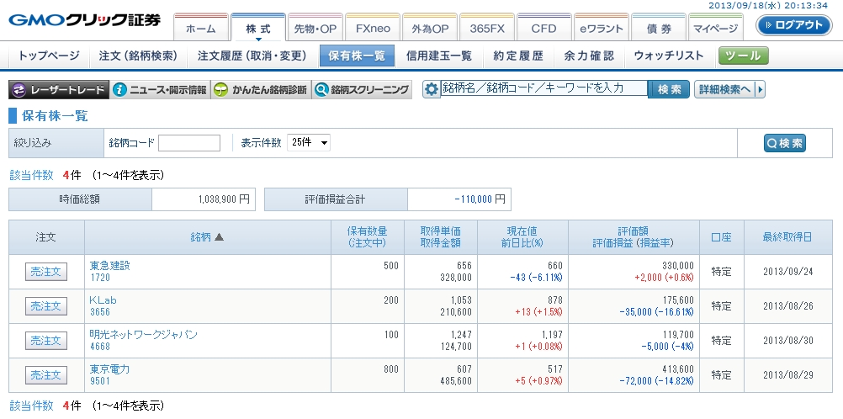843x419 pixels.
Task: Open the レーザートレード tool
Action: tap(59, 90)
